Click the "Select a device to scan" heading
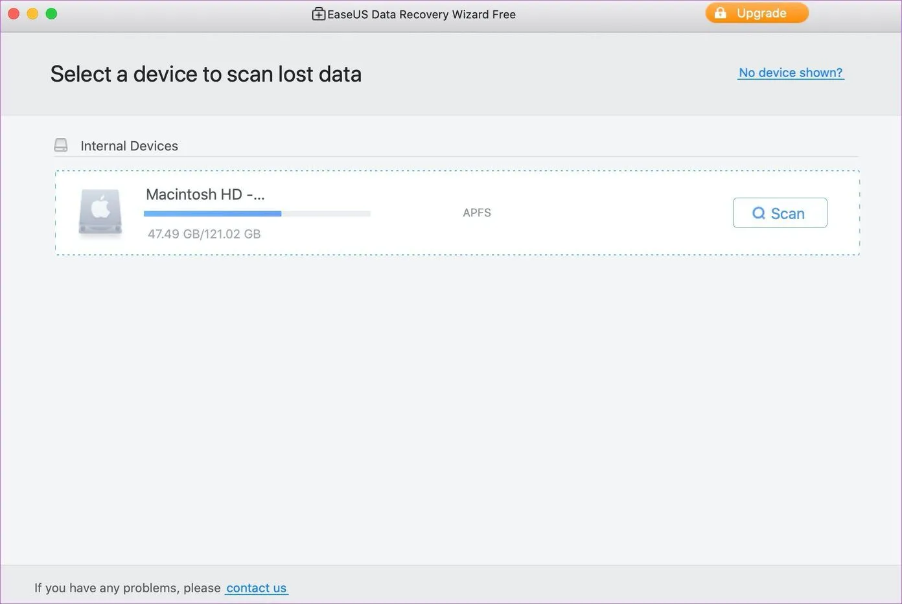 coord(205,74)
